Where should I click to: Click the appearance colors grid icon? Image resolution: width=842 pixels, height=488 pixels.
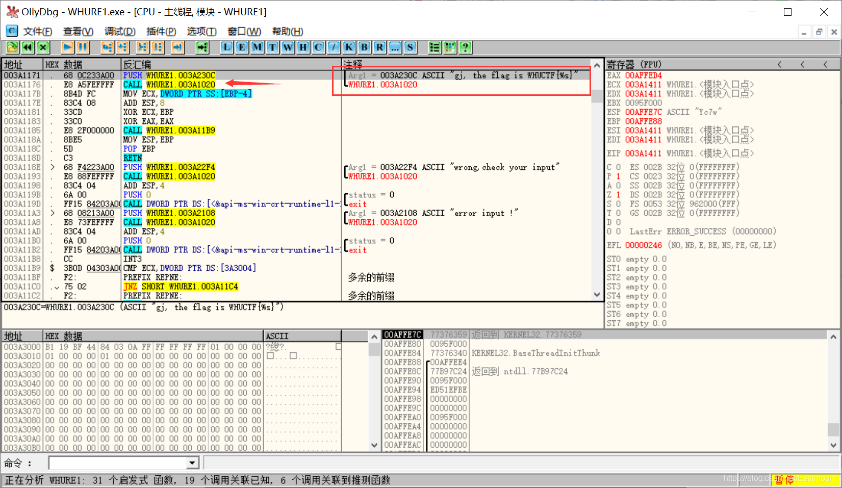(450, 47)
